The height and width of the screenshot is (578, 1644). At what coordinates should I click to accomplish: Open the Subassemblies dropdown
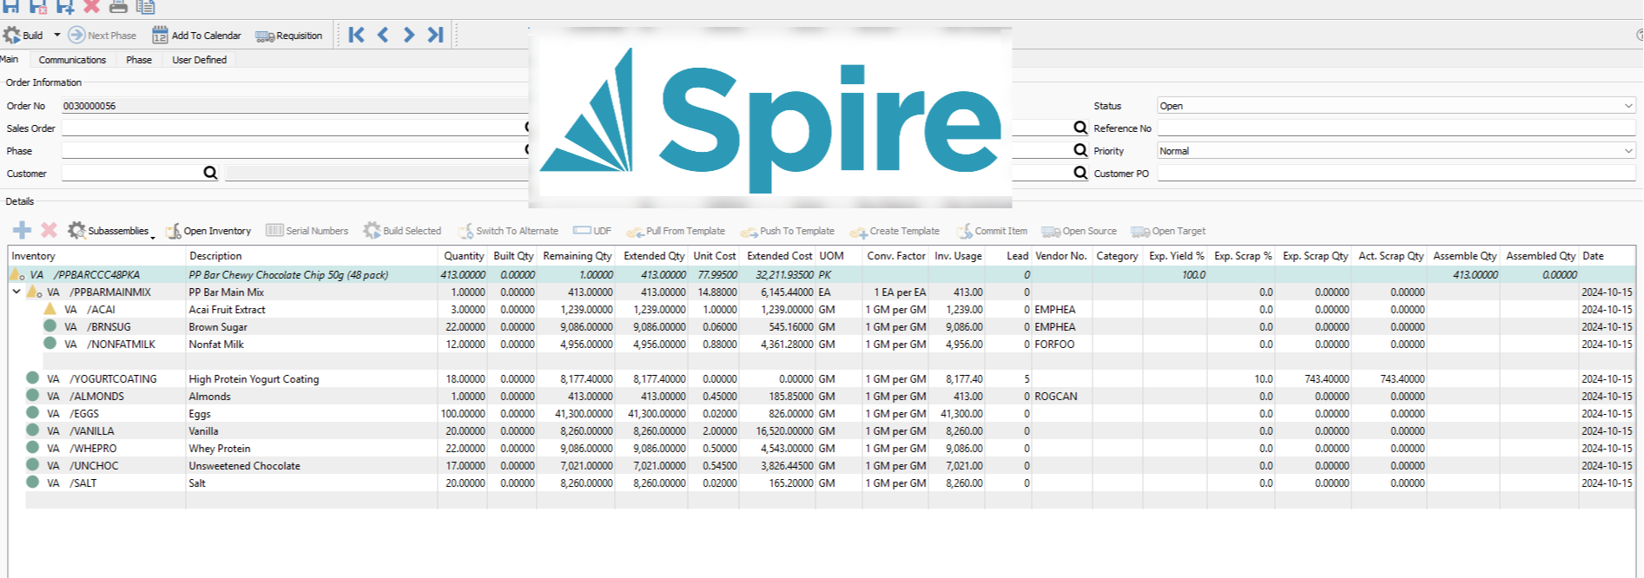pyautogui.click(x=111, y=231)
